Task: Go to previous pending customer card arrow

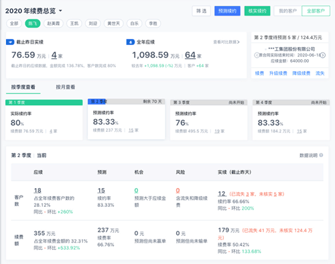Action: click(257, 55)
